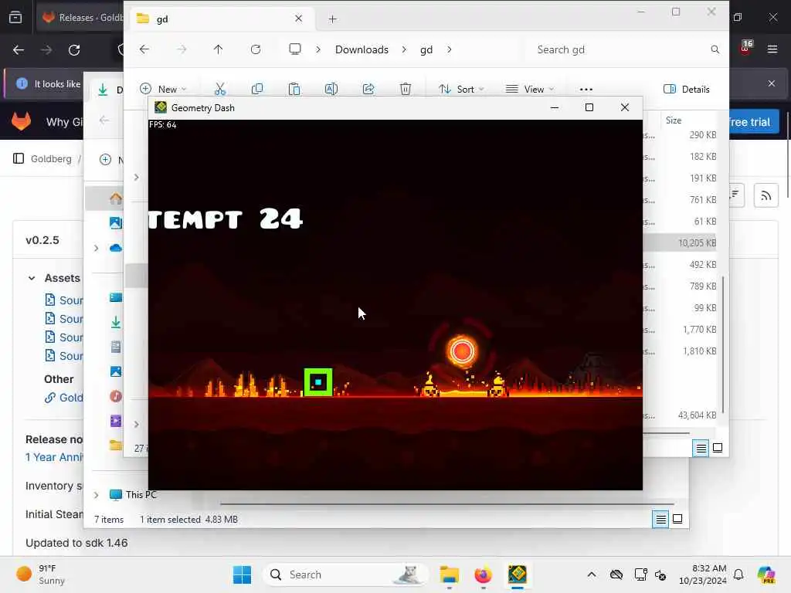Reload the page in Firefox

click(x=74, y=50)
